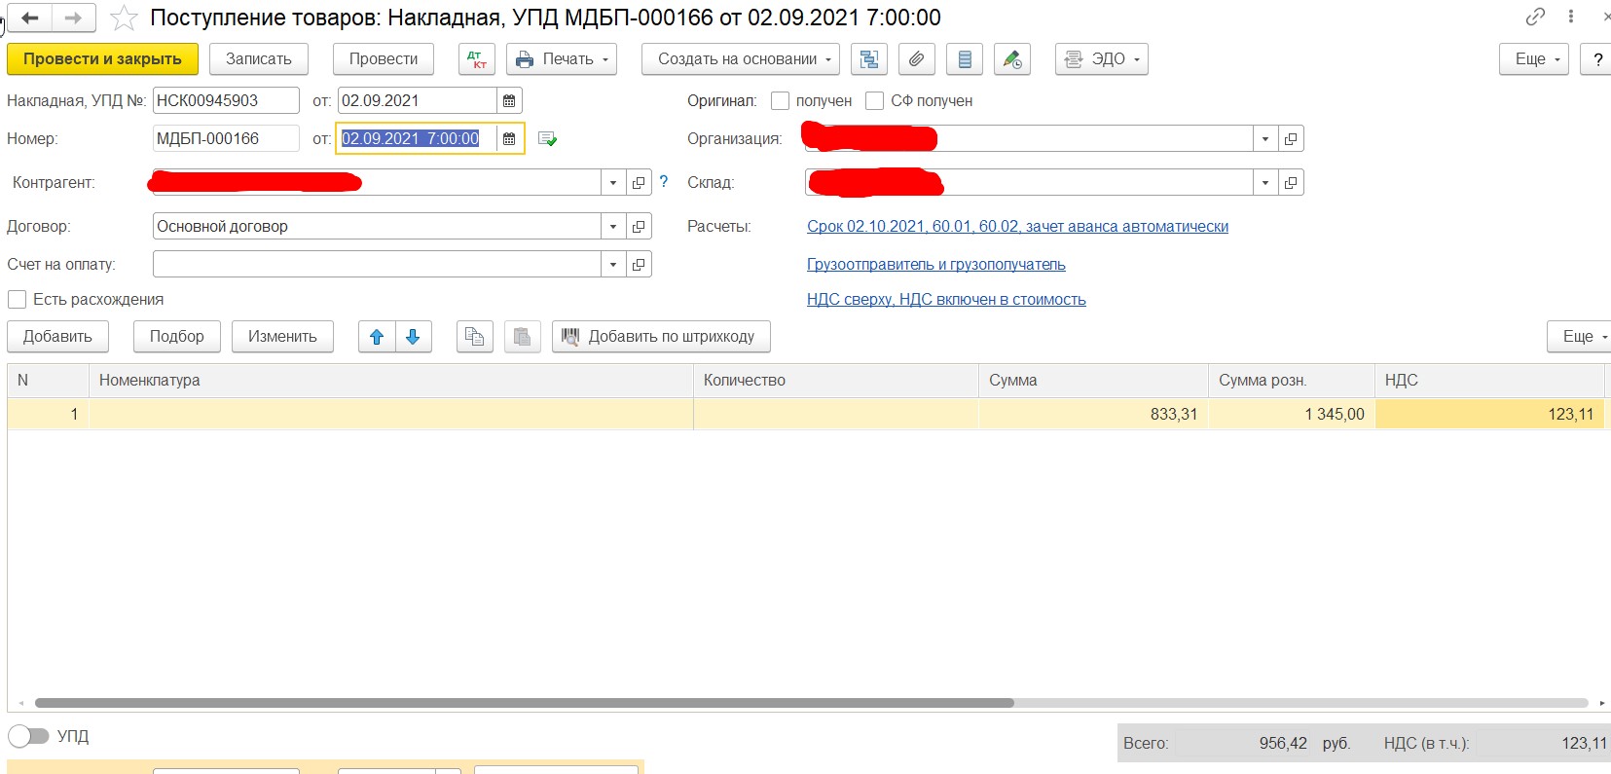This screenshot has width=1611, height=774.
Task: Move row down with blue arrow
Action: [x=413, y=337]
